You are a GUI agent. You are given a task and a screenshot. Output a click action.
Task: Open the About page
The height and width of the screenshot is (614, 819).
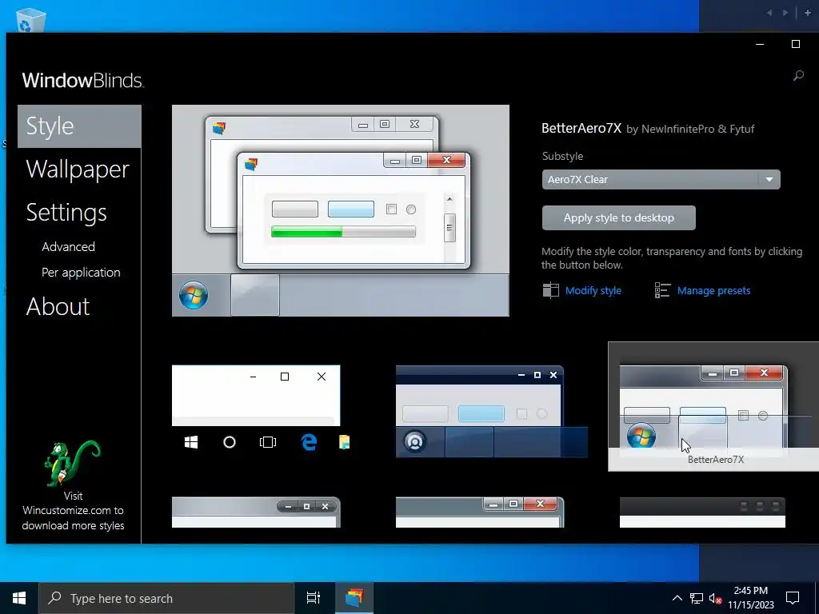pos(58,306)
